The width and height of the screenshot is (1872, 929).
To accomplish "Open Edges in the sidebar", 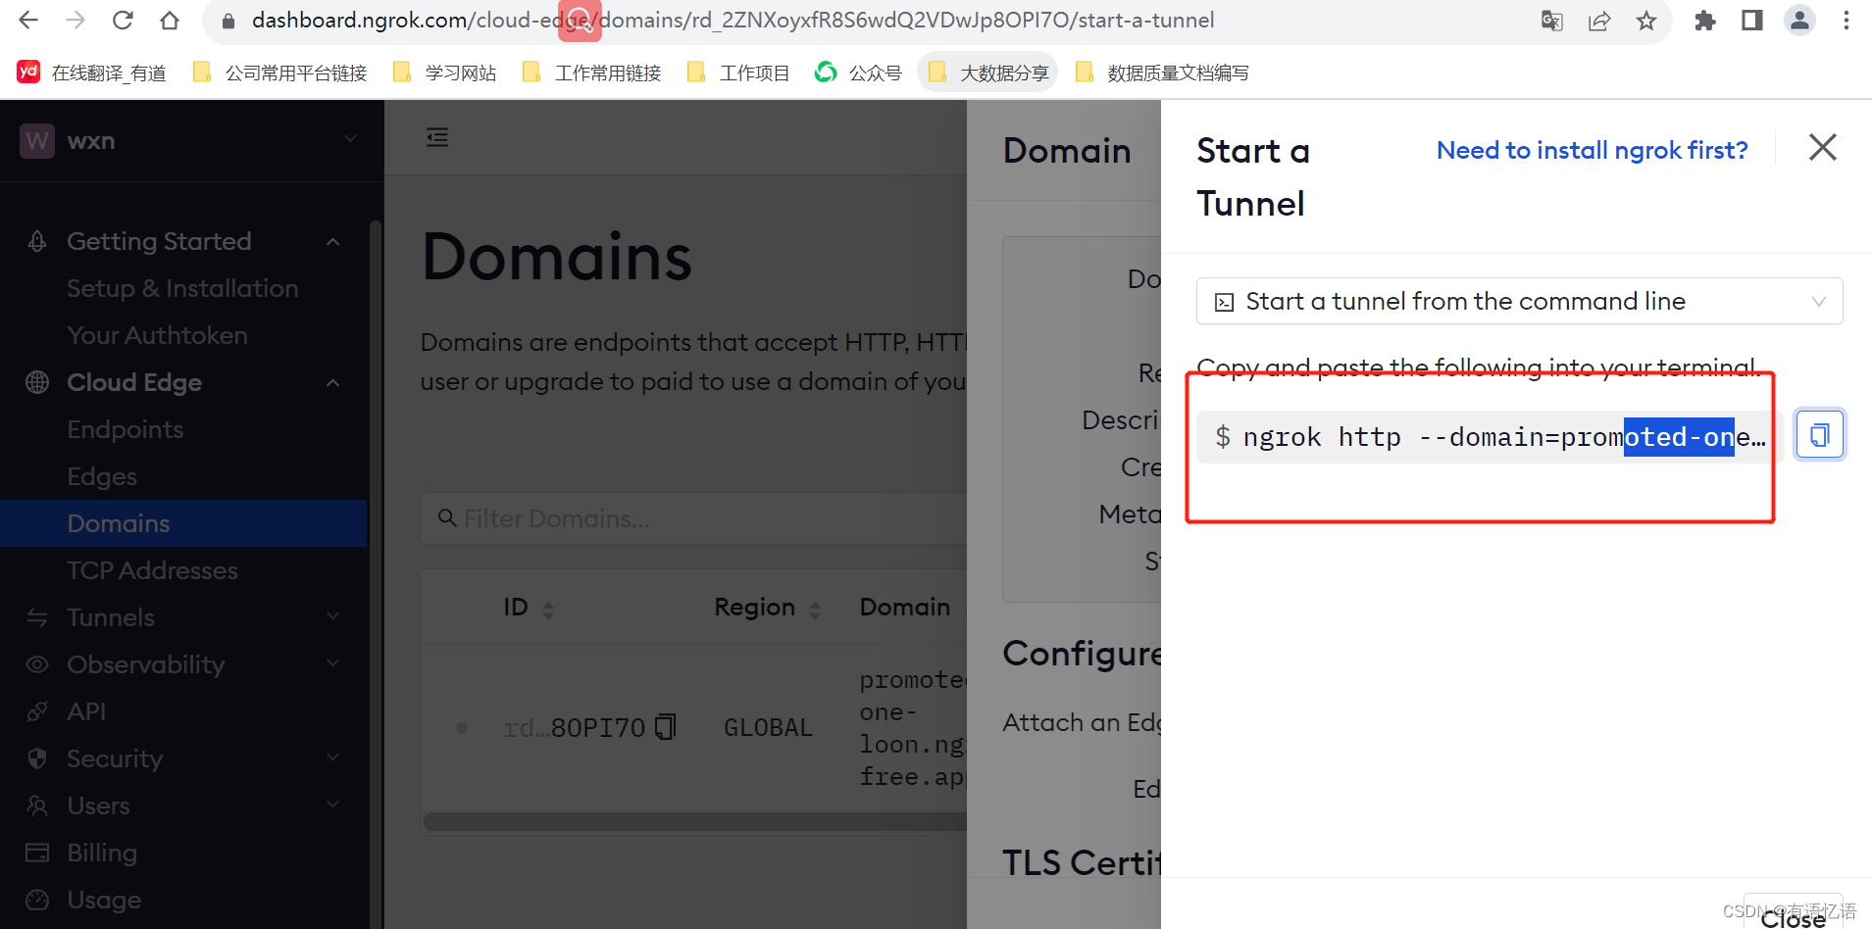I will point(102,476).
